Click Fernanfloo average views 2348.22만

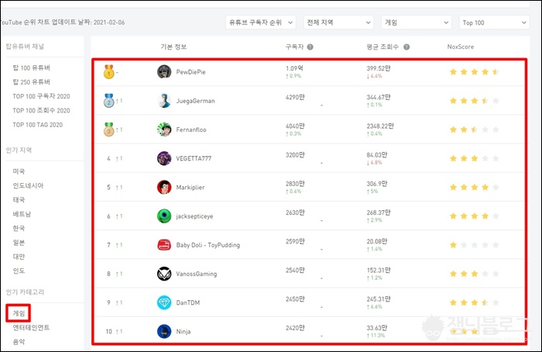click(380, 126)
